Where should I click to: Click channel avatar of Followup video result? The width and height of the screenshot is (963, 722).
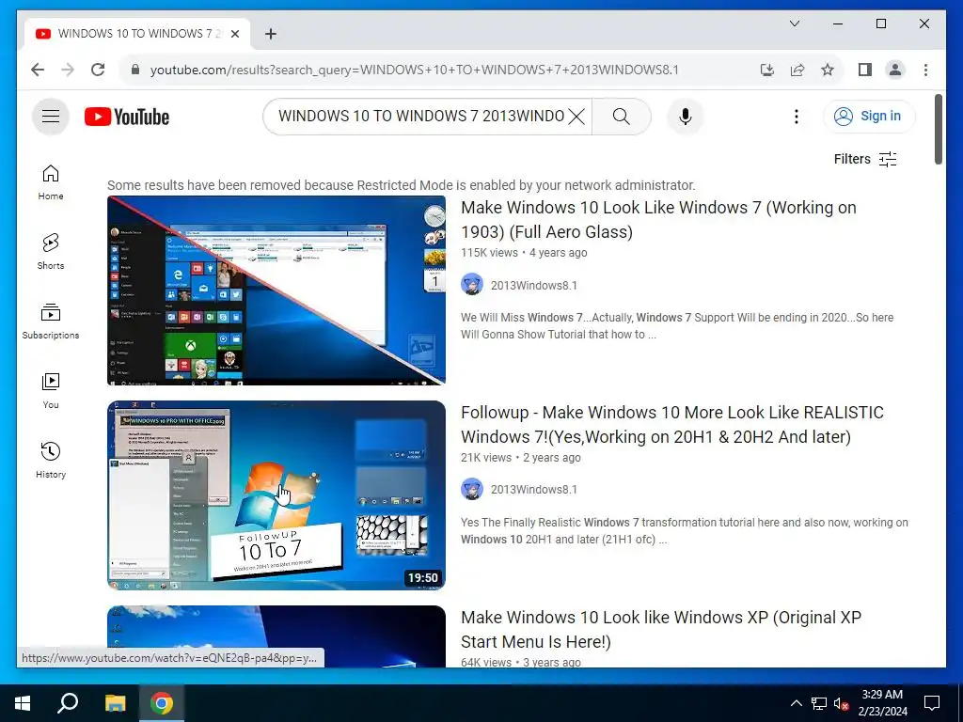coord(472,489)
